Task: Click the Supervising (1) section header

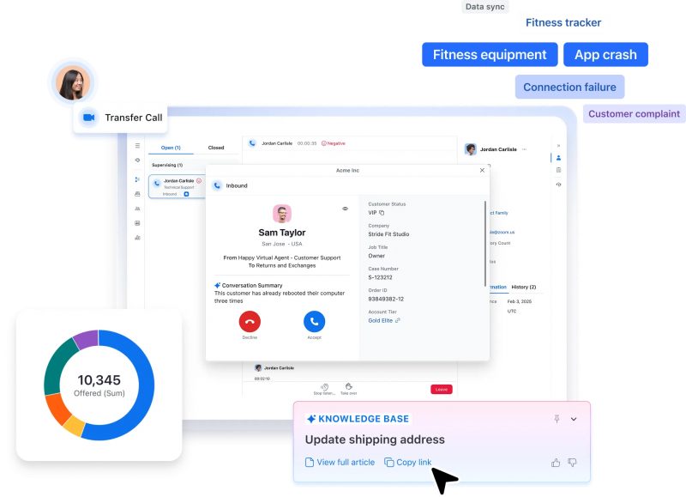Action: point(167,165)
